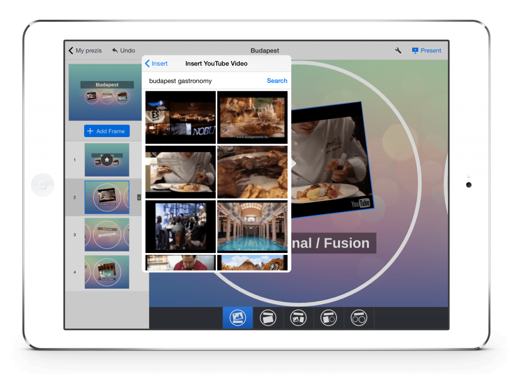Go back to My prezis
516x374 pixels.
(x=85, y=50)
